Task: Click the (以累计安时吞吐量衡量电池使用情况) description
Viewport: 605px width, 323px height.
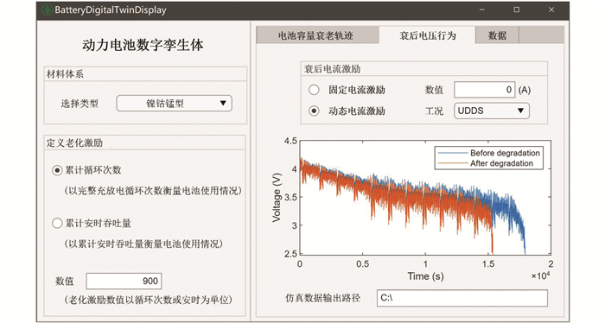Action: coord(143,244)
